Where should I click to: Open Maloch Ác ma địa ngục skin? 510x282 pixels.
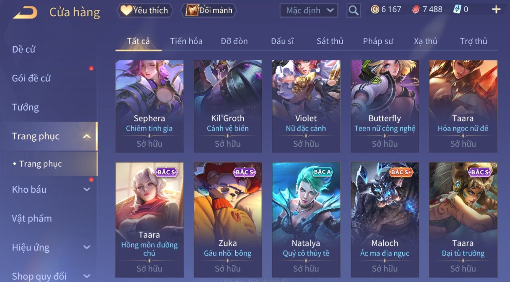[385, 220]
